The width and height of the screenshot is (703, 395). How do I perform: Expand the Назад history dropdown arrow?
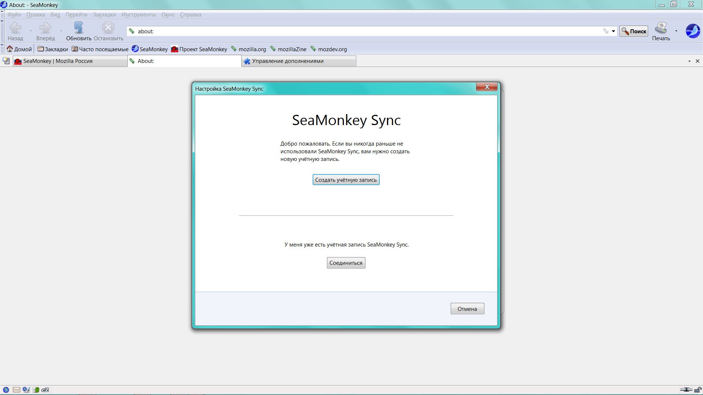(30, 31)
